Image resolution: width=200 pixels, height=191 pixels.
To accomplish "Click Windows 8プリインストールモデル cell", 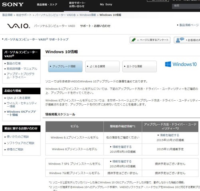I will pos(74,149).
